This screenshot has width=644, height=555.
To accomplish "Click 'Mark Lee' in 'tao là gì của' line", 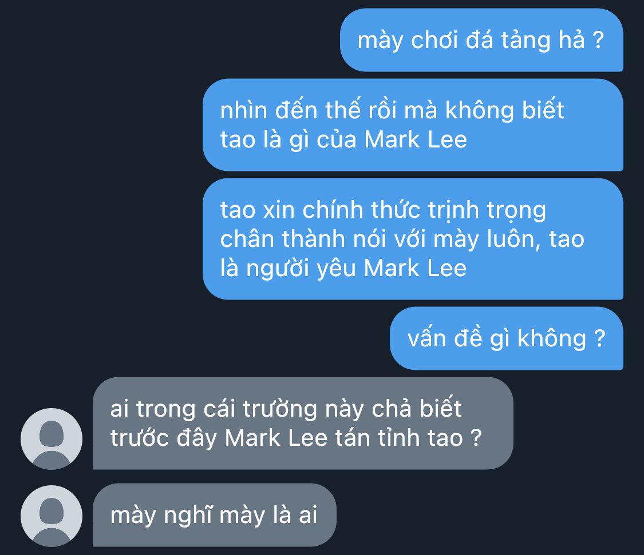I will point(416,139).
